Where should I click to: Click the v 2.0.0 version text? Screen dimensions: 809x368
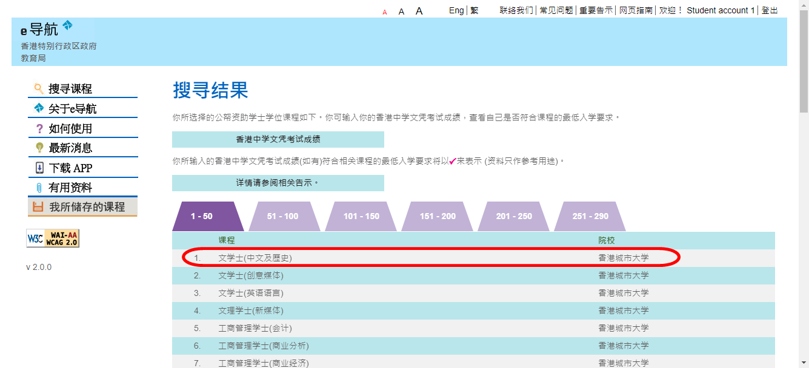[39, 267]
